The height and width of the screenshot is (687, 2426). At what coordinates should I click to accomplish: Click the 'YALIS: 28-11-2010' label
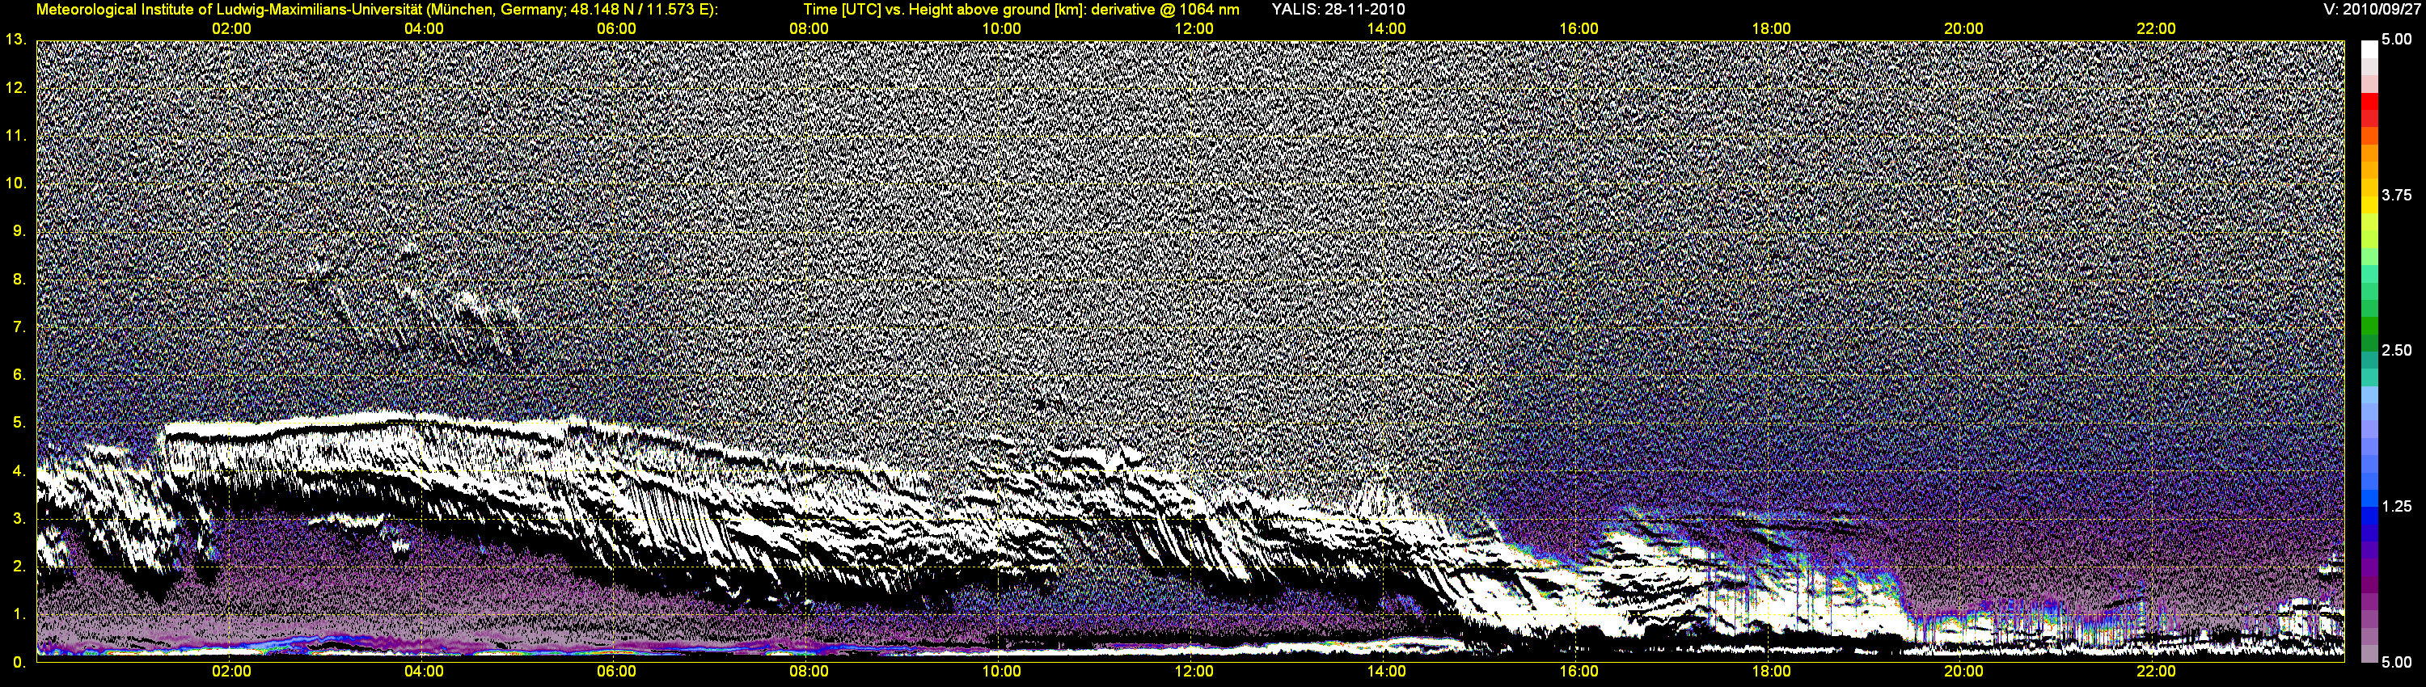(x=1338, y=10)
